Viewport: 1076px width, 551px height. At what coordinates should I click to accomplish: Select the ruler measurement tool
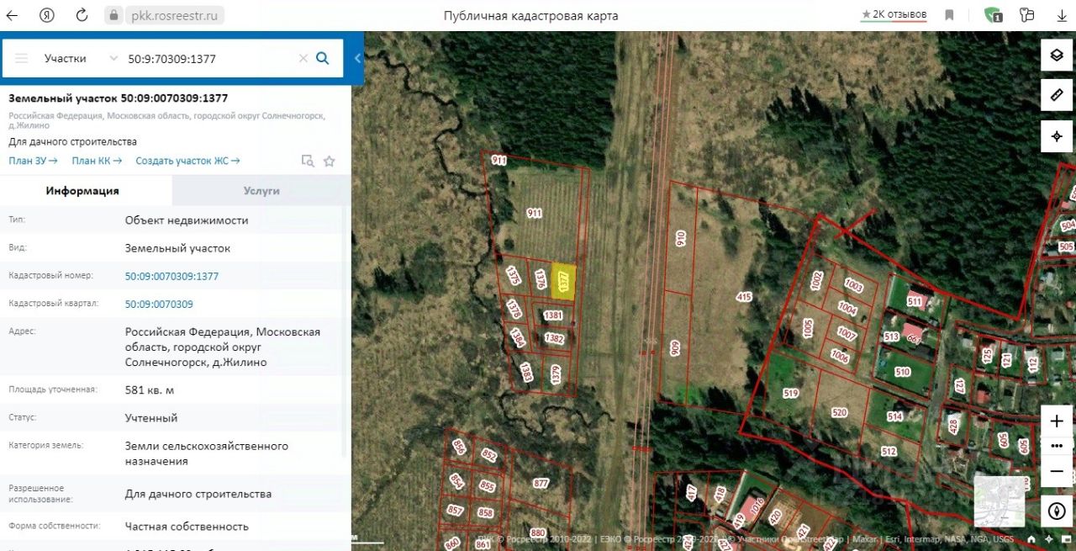[x=1057, y=95]
